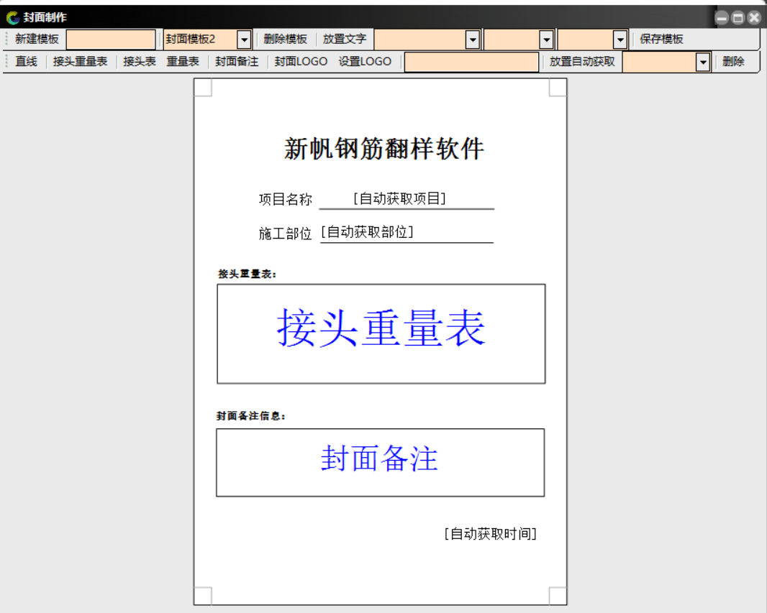The height and width of the screenshot is (613, 767).
Task: Open 设置LOGO option
Action: tap(365, 62)
